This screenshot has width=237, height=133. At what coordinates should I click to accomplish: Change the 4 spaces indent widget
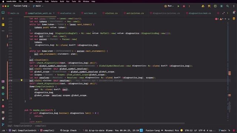pos(211,130)
